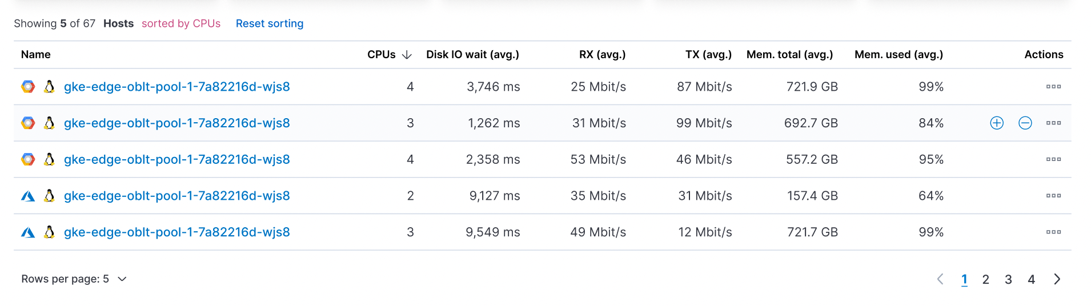Open three-dot actions menu for last row

click(x=1053, y=232)
